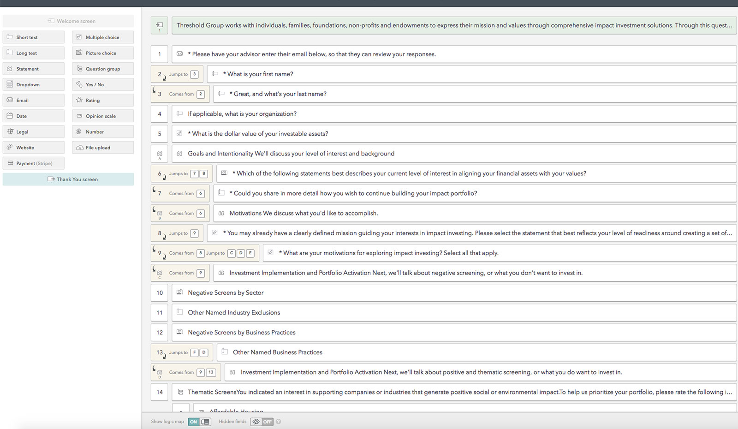The height and width of the screenshot is (429, 738).
Task: Open the Hidden fields help icon
Action: tap(279, 422)
